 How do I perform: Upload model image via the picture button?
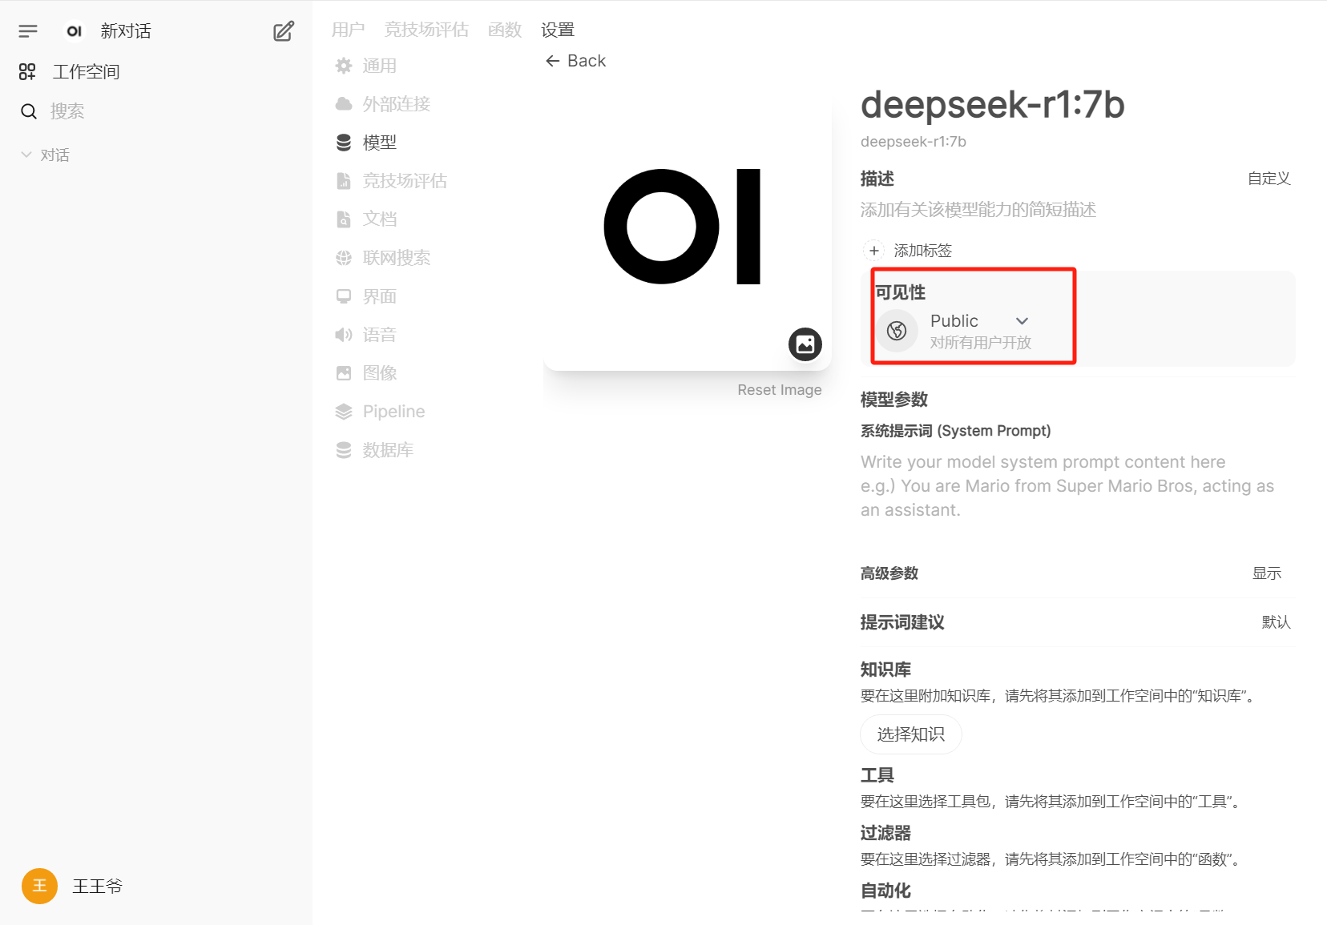[805, 344]
